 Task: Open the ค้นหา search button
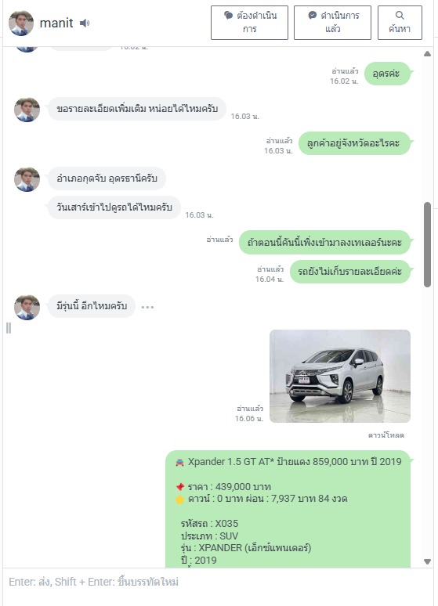pos(400,23)
